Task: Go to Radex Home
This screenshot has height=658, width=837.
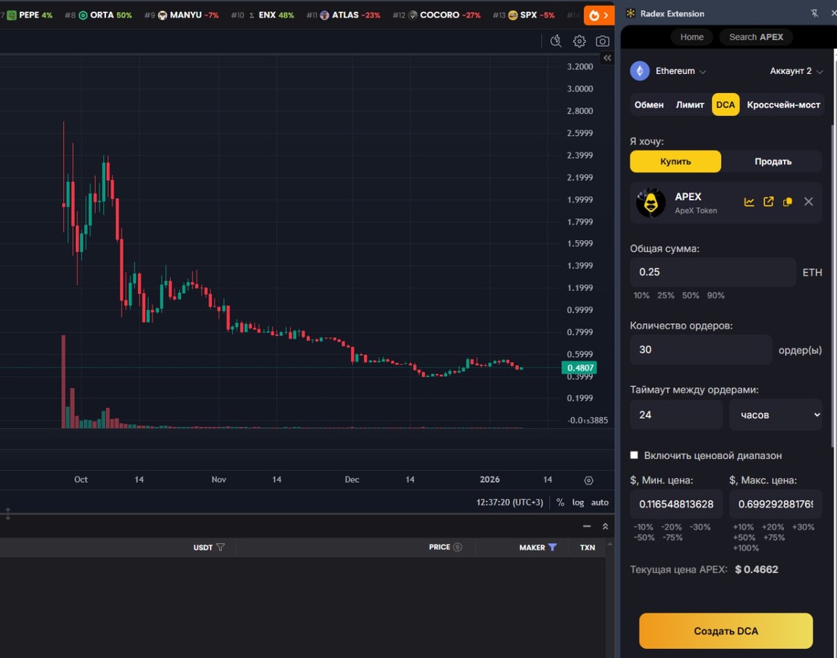Action: (692, 37)
